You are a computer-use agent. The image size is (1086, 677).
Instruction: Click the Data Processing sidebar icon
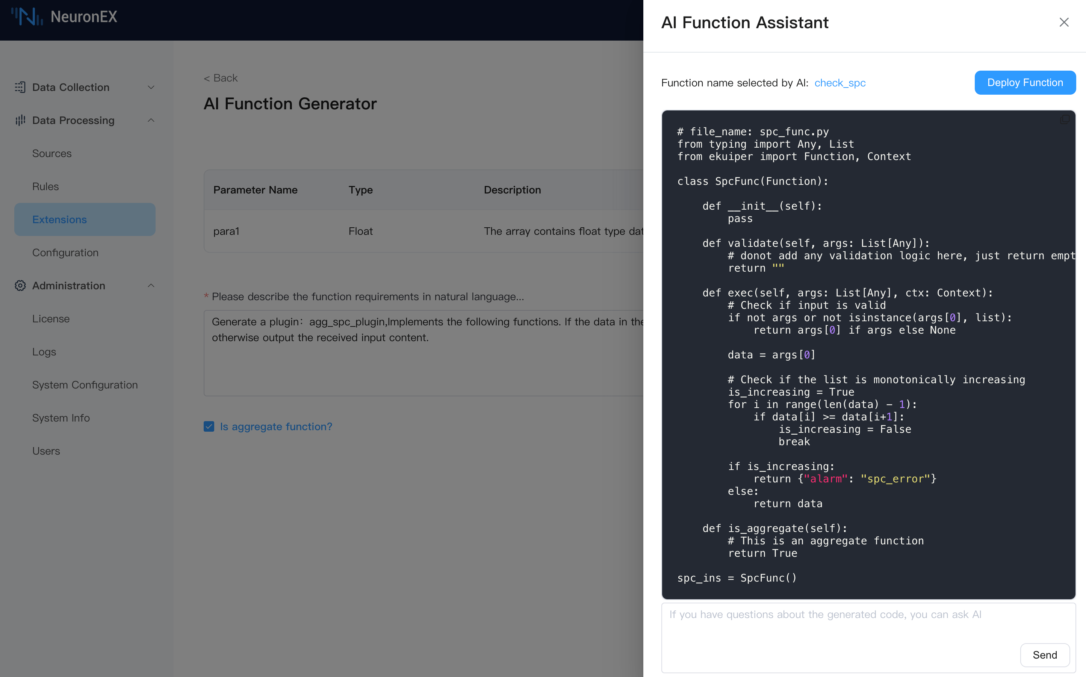20,121
